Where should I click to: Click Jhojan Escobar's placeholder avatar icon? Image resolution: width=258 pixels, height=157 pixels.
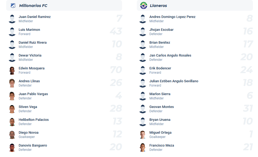(143, 32)
